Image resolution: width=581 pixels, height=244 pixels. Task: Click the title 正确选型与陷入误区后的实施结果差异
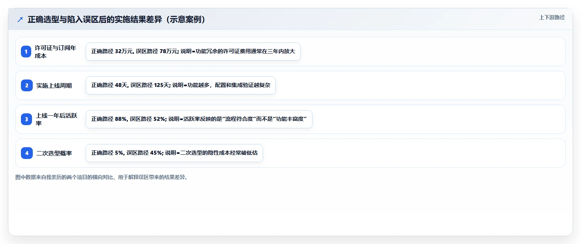coord(117,20)
